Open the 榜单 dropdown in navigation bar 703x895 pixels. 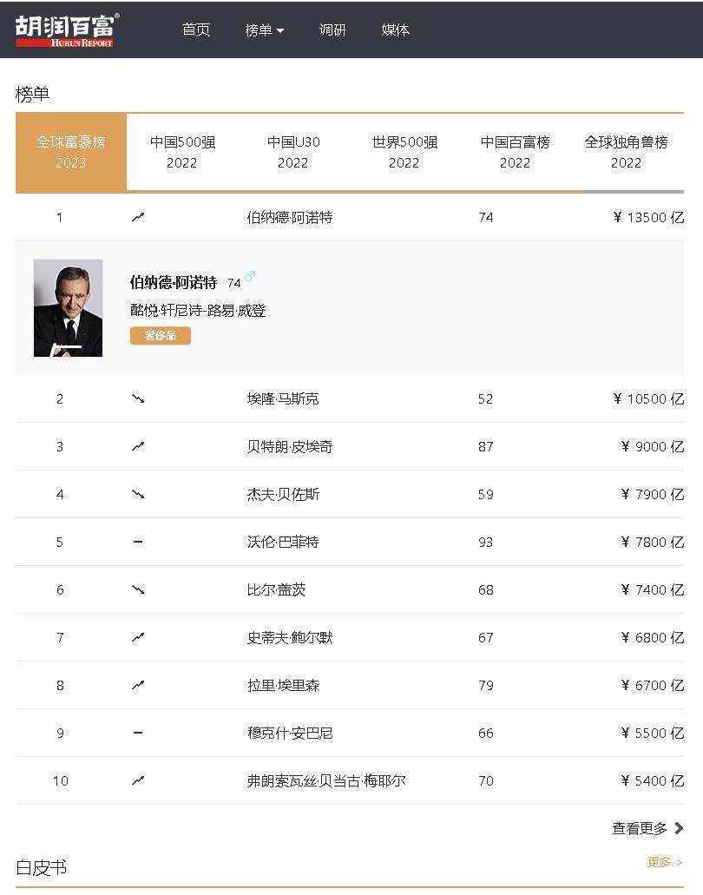(x=264, y=30)
